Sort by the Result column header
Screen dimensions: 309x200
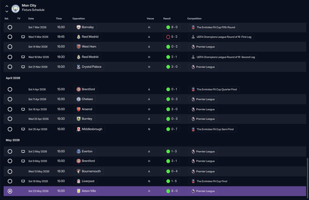click(167, 19)
